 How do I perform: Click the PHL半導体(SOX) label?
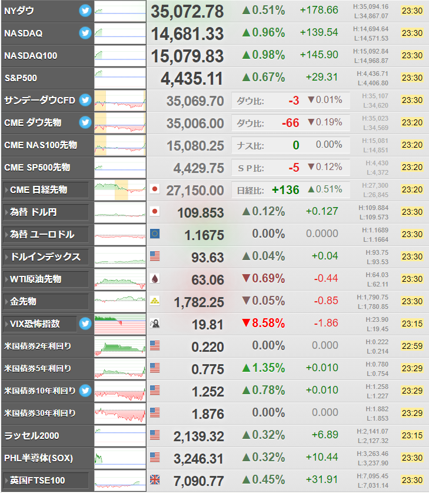[38, 458]
